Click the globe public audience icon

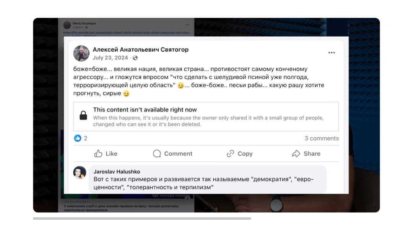(x=135, y=58)
